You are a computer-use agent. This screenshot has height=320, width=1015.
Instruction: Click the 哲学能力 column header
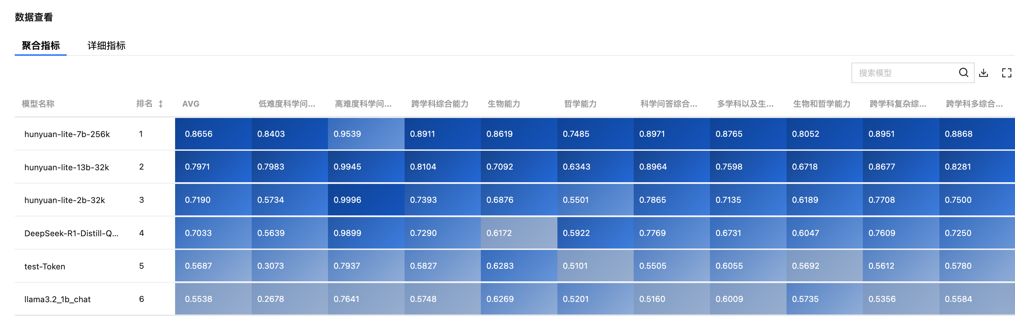[x=580, y=104]
